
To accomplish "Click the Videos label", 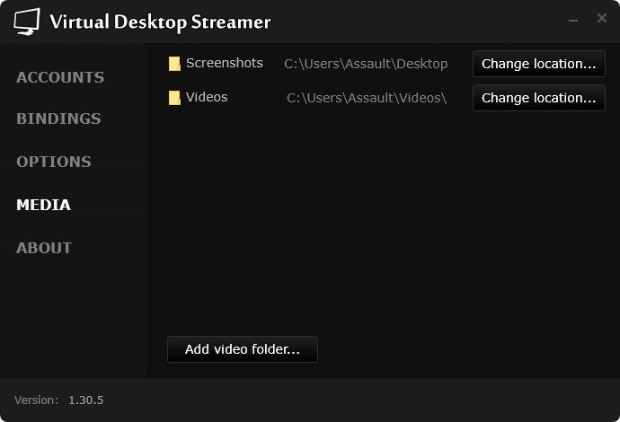I will [x=207, y=97].
